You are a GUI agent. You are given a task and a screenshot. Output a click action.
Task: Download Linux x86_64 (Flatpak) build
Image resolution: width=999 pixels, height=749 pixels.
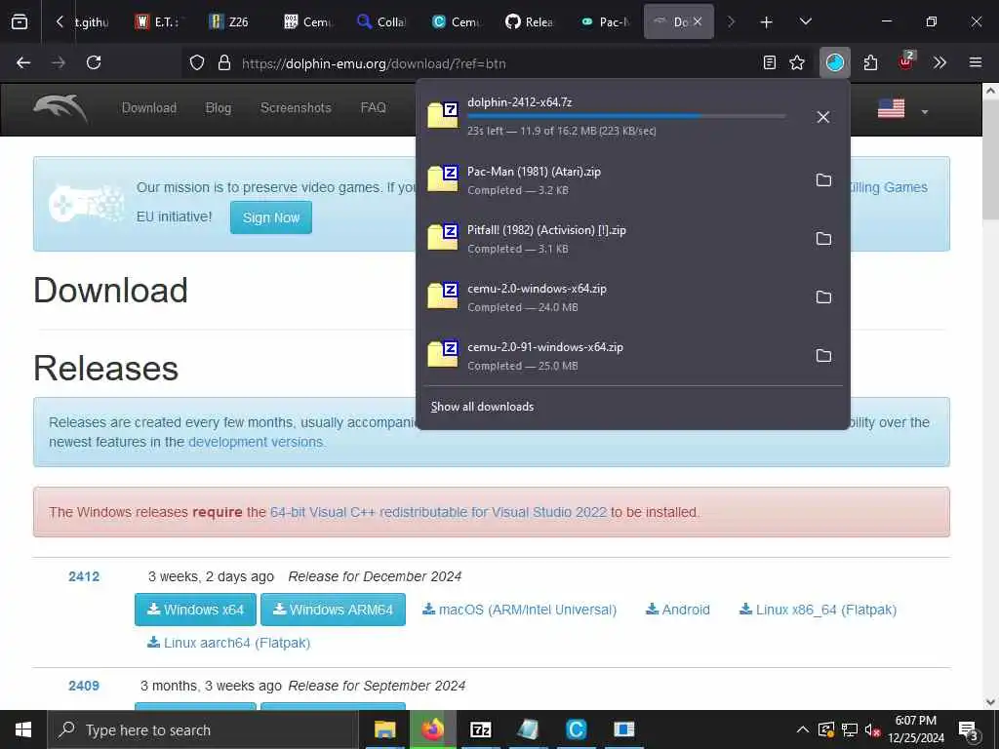[x=819, y=610]
